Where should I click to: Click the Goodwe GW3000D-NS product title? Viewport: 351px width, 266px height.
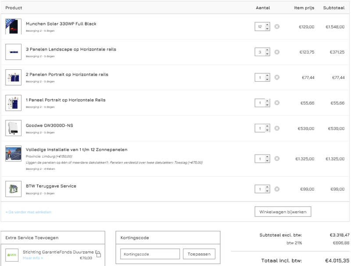(50, 126)
